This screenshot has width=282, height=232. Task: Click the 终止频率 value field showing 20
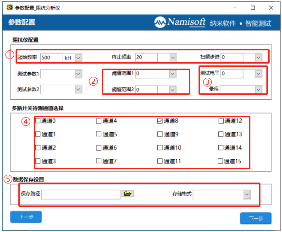point(146,57)
